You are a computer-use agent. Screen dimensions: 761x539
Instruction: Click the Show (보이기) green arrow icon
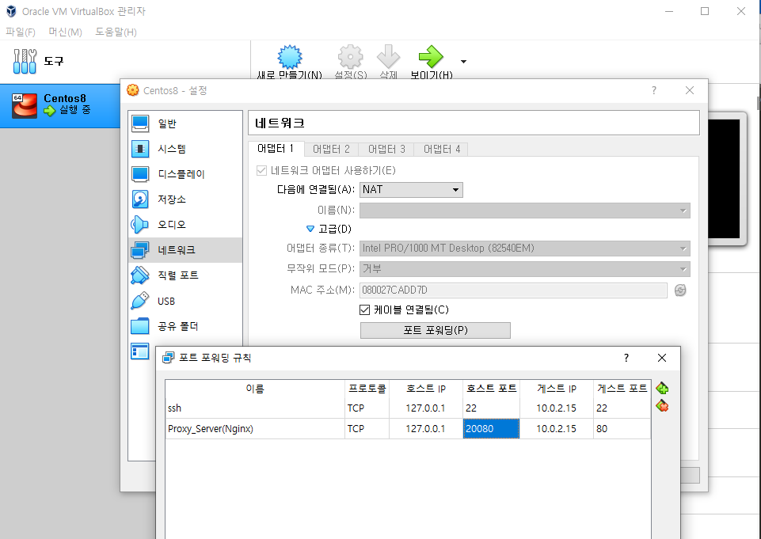tap(431, 57)
